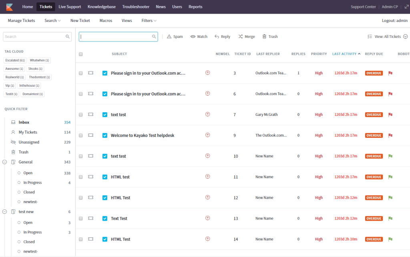Open the Macros menu
Image resolution: width=410 pixels, height=257 pixels.
(x=105, y=20)
